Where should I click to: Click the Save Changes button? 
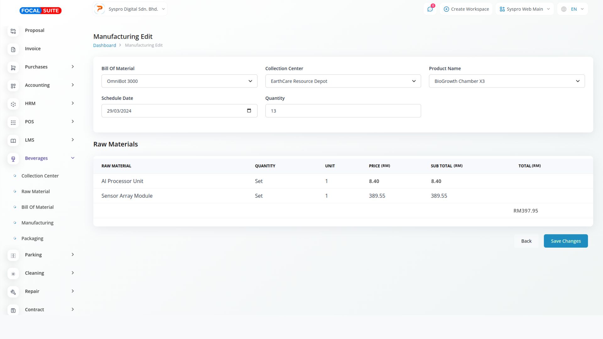point(566,241)
